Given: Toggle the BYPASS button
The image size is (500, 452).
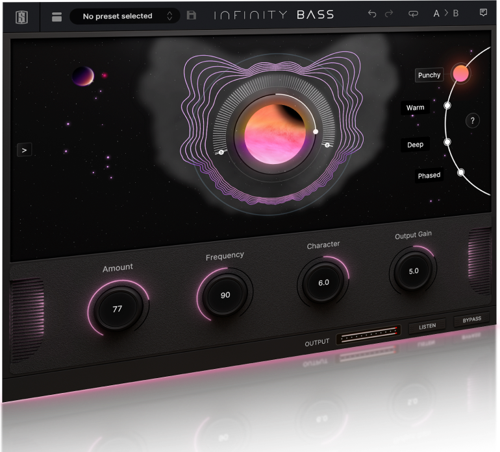Looking at the screenshot, I should tap(471, 320).
